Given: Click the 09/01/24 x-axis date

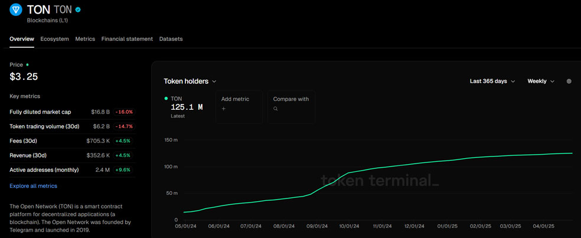Looking at the screenshot, I should pyautogui.click(x=318, y=226).
